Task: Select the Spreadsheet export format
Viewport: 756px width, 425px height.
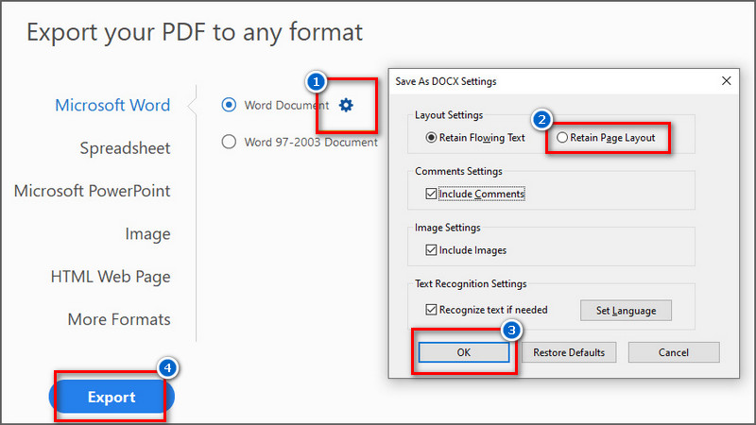Action: coord(125,148)
